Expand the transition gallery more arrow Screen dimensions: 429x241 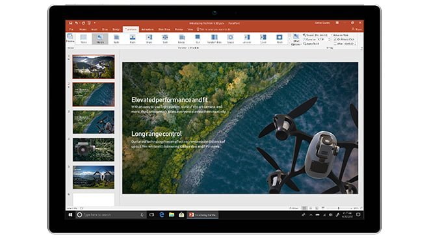289,44
